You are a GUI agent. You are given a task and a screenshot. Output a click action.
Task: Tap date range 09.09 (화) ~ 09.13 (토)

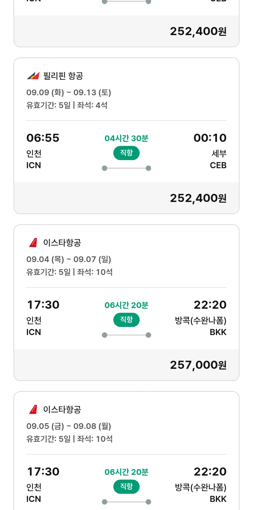tap(69, 92)
